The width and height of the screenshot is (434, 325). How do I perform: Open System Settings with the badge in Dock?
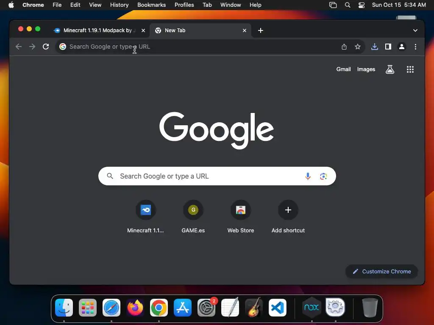coord(206,308)
